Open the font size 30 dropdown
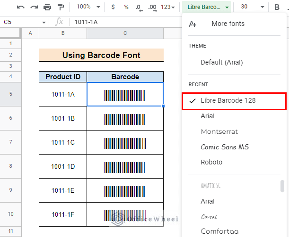289x237 pixels. 252,7
